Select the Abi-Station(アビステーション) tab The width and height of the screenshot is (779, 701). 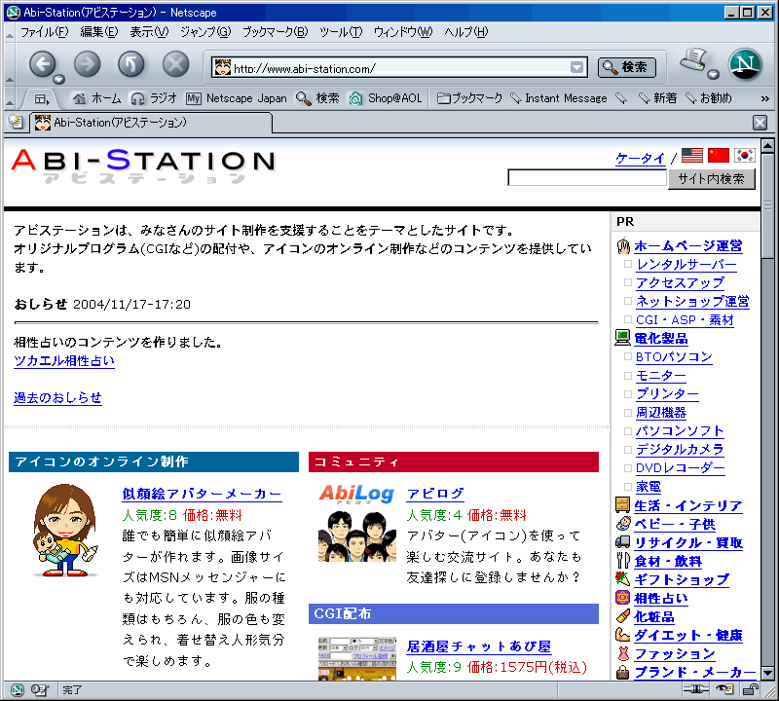[152, 123]
